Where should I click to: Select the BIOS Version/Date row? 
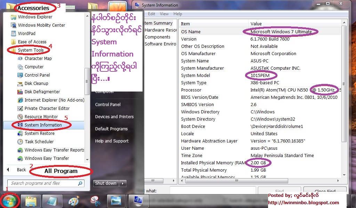point(260,97)
